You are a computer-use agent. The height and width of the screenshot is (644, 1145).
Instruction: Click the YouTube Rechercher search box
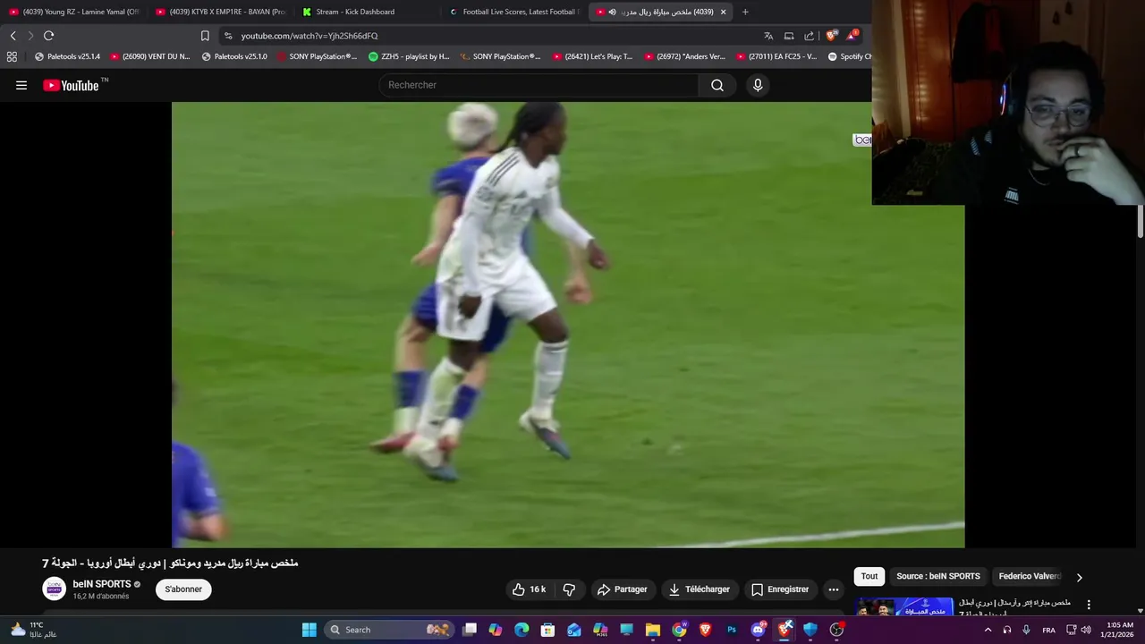[539, 85]
